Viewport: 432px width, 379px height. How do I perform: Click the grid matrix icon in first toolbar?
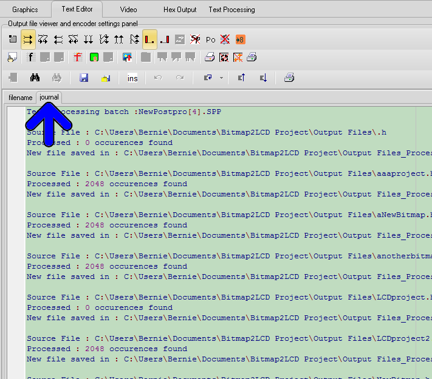[x=13, y=39]
